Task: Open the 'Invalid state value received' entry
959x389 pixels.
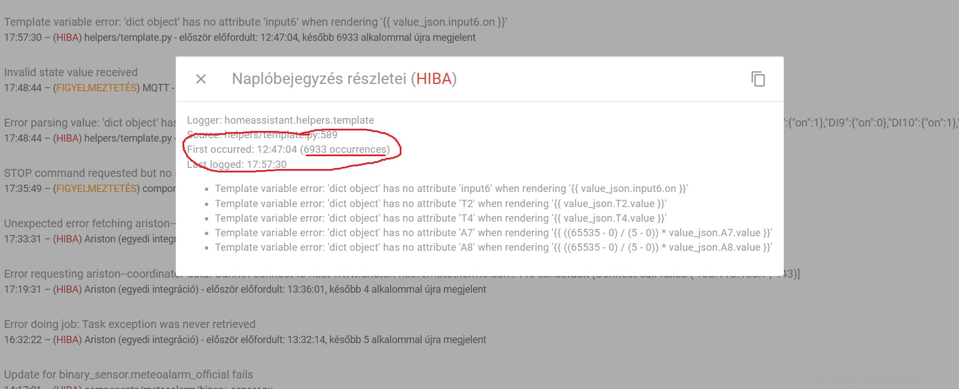Action: tap(71, 73)
